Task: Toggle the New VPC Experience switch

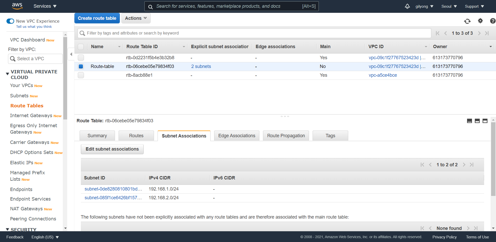Action: pos(10,21)
